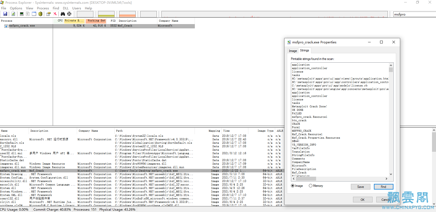The width and height of the screenshot is (436, 212).
Task: Select 'Metasploit Crack Done!' string
Action: pos(309,107)
